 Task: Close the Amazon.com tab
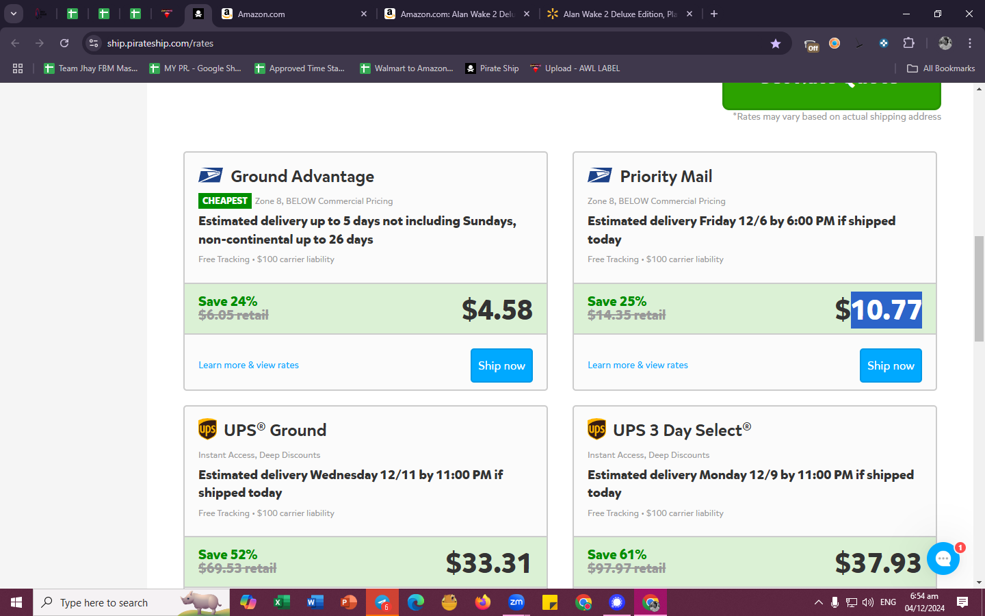click(364, 14)
